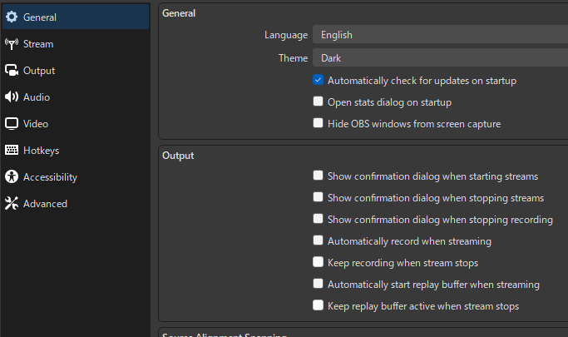Viewport: 568px width, 337px height.
Task: Disable automatic update check on startup
Action: (x=318, y=81)
